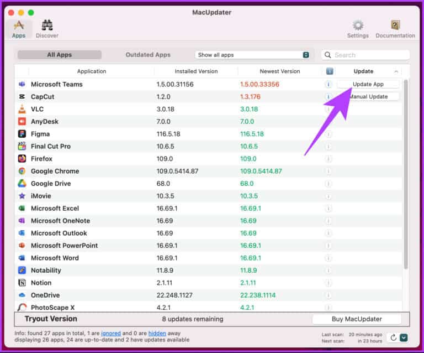Open info for Microsoft Teams

tap(328, 85)
